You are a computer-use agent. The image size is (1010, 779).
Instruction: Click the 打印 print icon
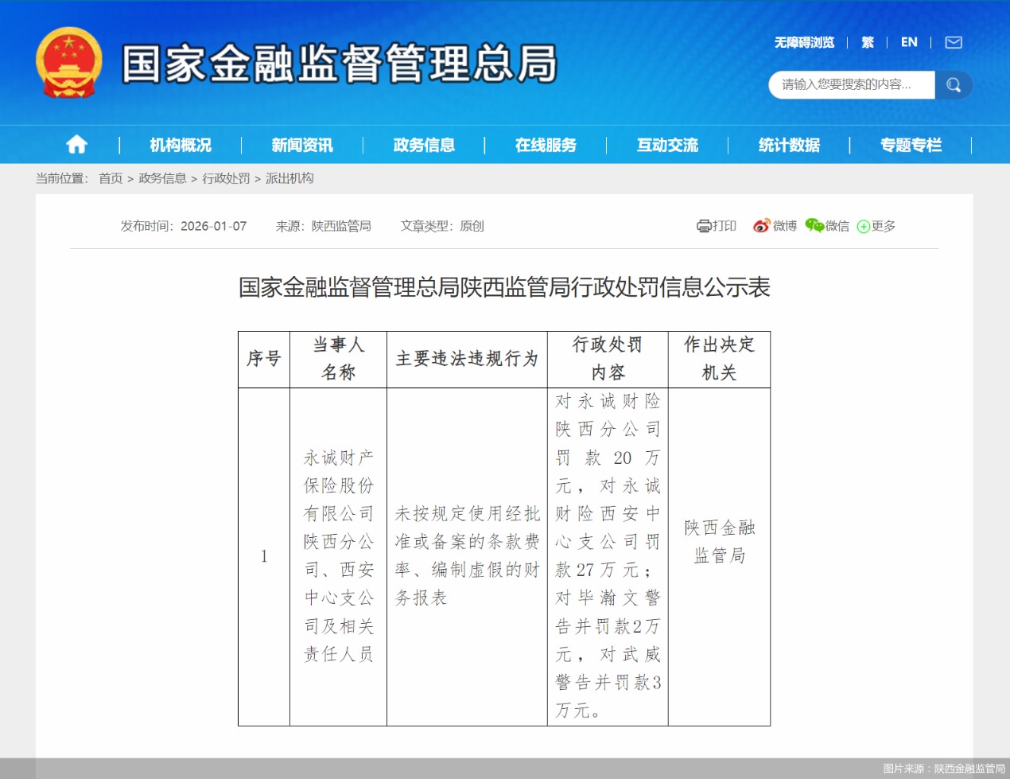[x=704, y=225]
